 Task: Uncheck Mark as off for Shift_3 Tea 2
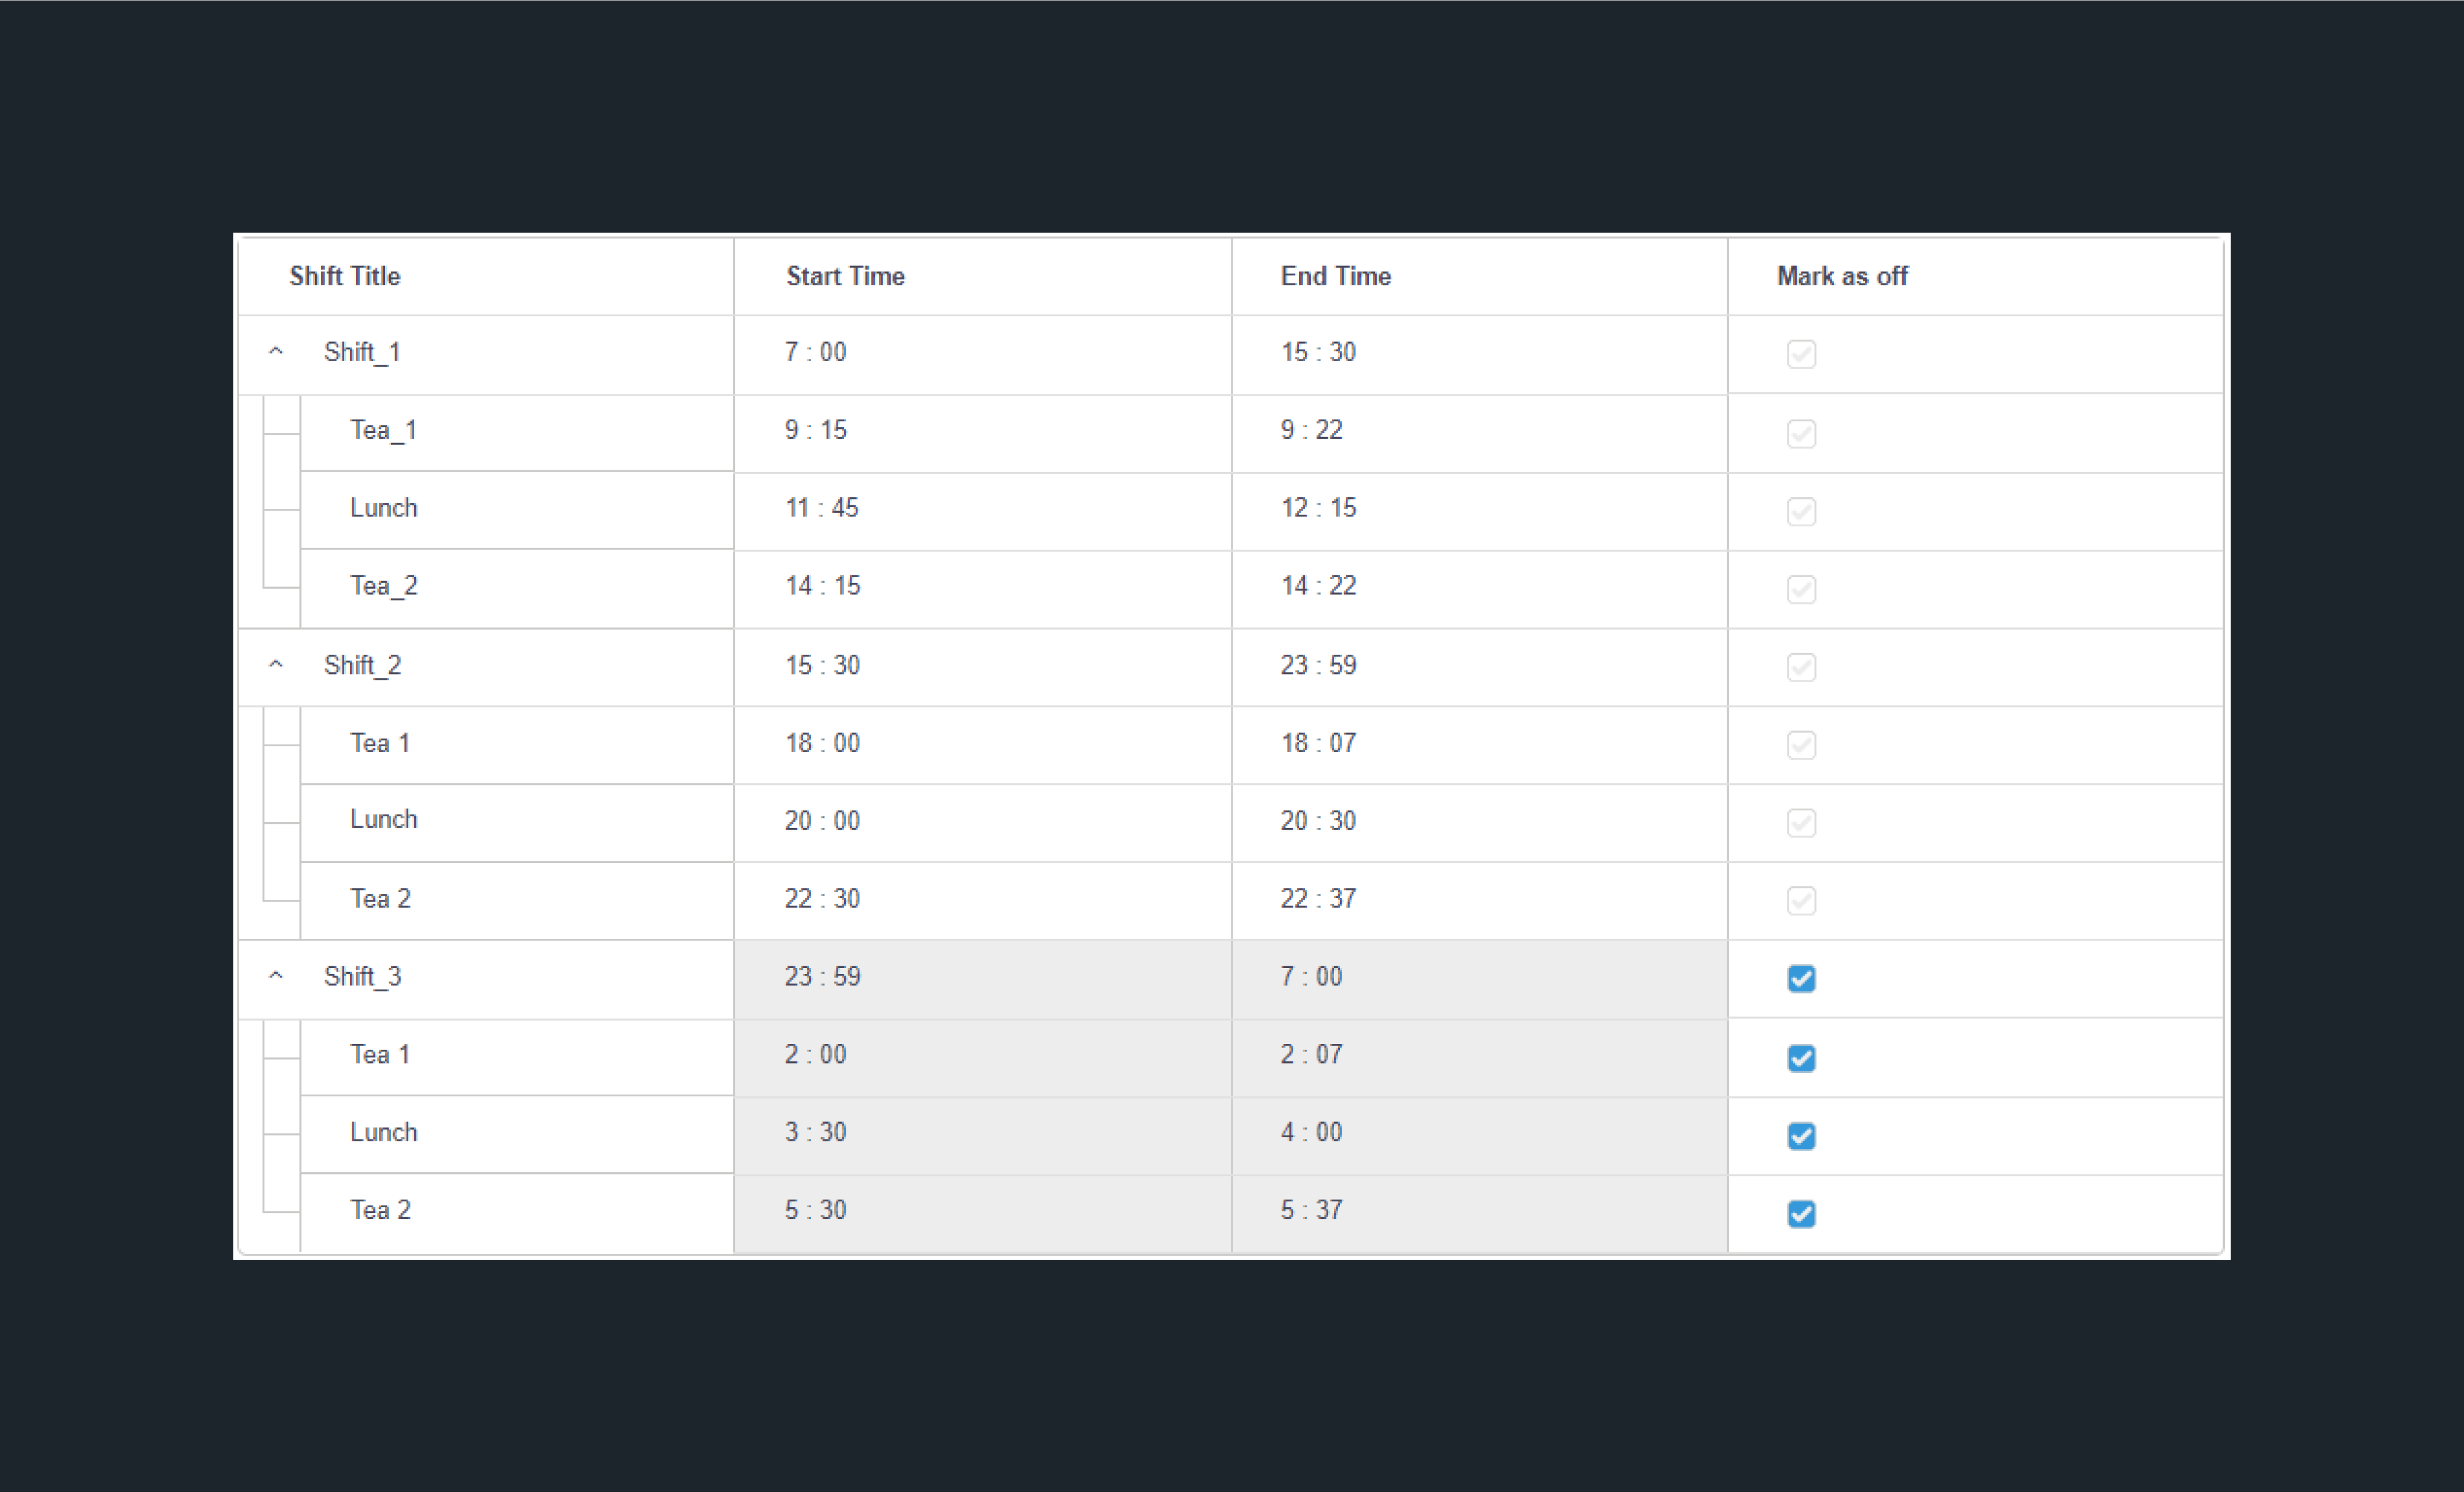click(x=1801, y=1214)
